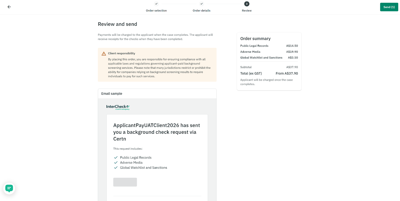Image resolution: width=400 pixels, height=201 pixels.
Task: Click the Email sample header
Action: click(157, 93)
